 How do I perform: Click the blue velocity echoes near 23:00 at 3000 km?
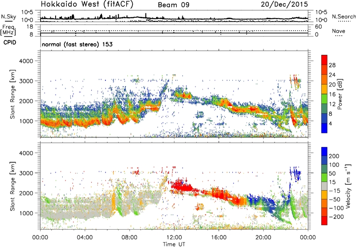coord(295,174)
